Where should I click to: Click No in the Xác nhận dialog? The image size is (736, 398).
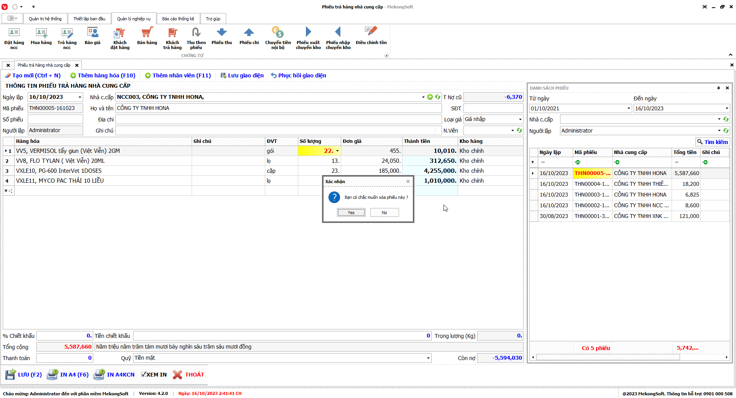click(384, 213)
